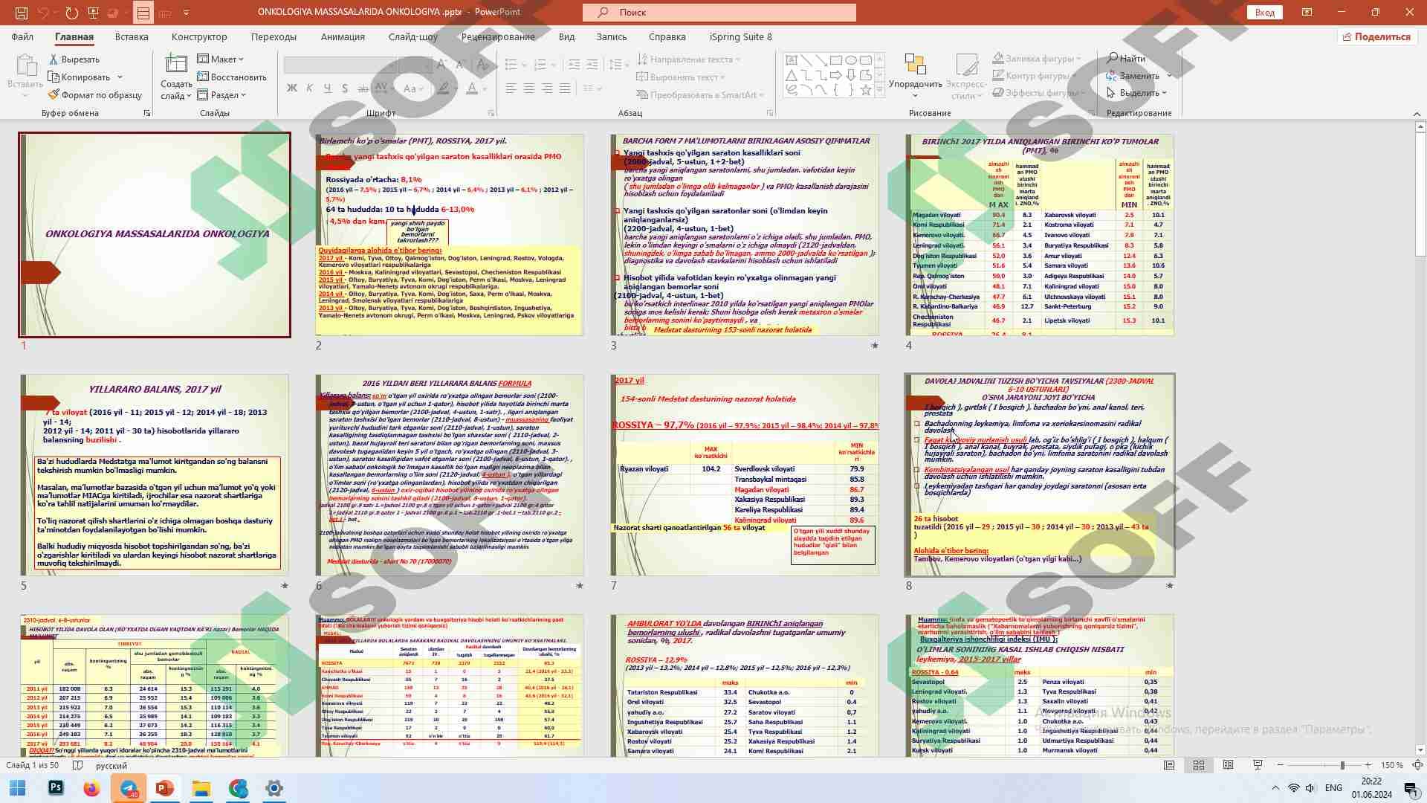Select slide 4 thumbnail with PMT table
The width and height of the screenshot is (1427, 803).
pos(1040,235)
